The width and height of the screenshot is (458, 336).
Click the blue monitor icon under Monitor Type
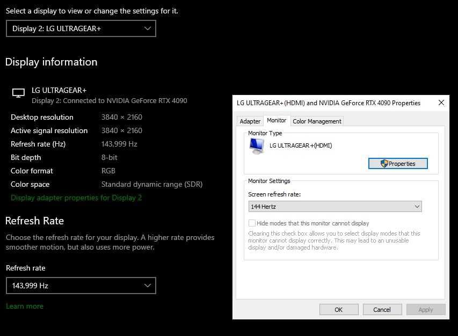pyautogui.click(x=257, y=145)
